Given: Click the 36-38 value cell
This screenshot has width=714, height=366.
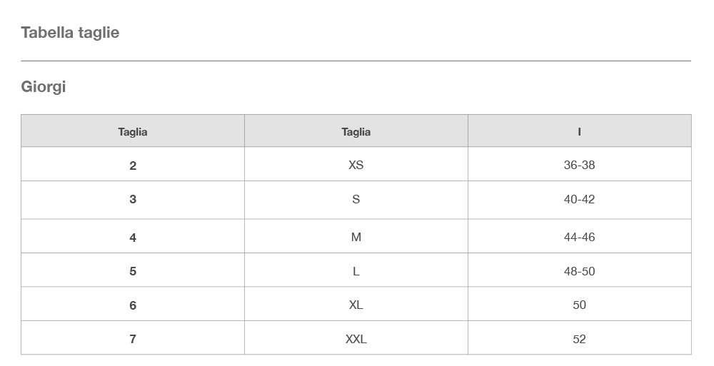Looking at the screenshot, I should click(x=579, y=164).
